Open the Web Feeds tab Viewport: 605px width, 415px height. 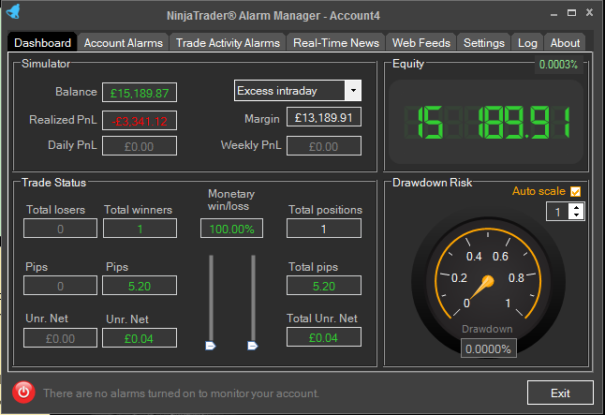[421, 42]
